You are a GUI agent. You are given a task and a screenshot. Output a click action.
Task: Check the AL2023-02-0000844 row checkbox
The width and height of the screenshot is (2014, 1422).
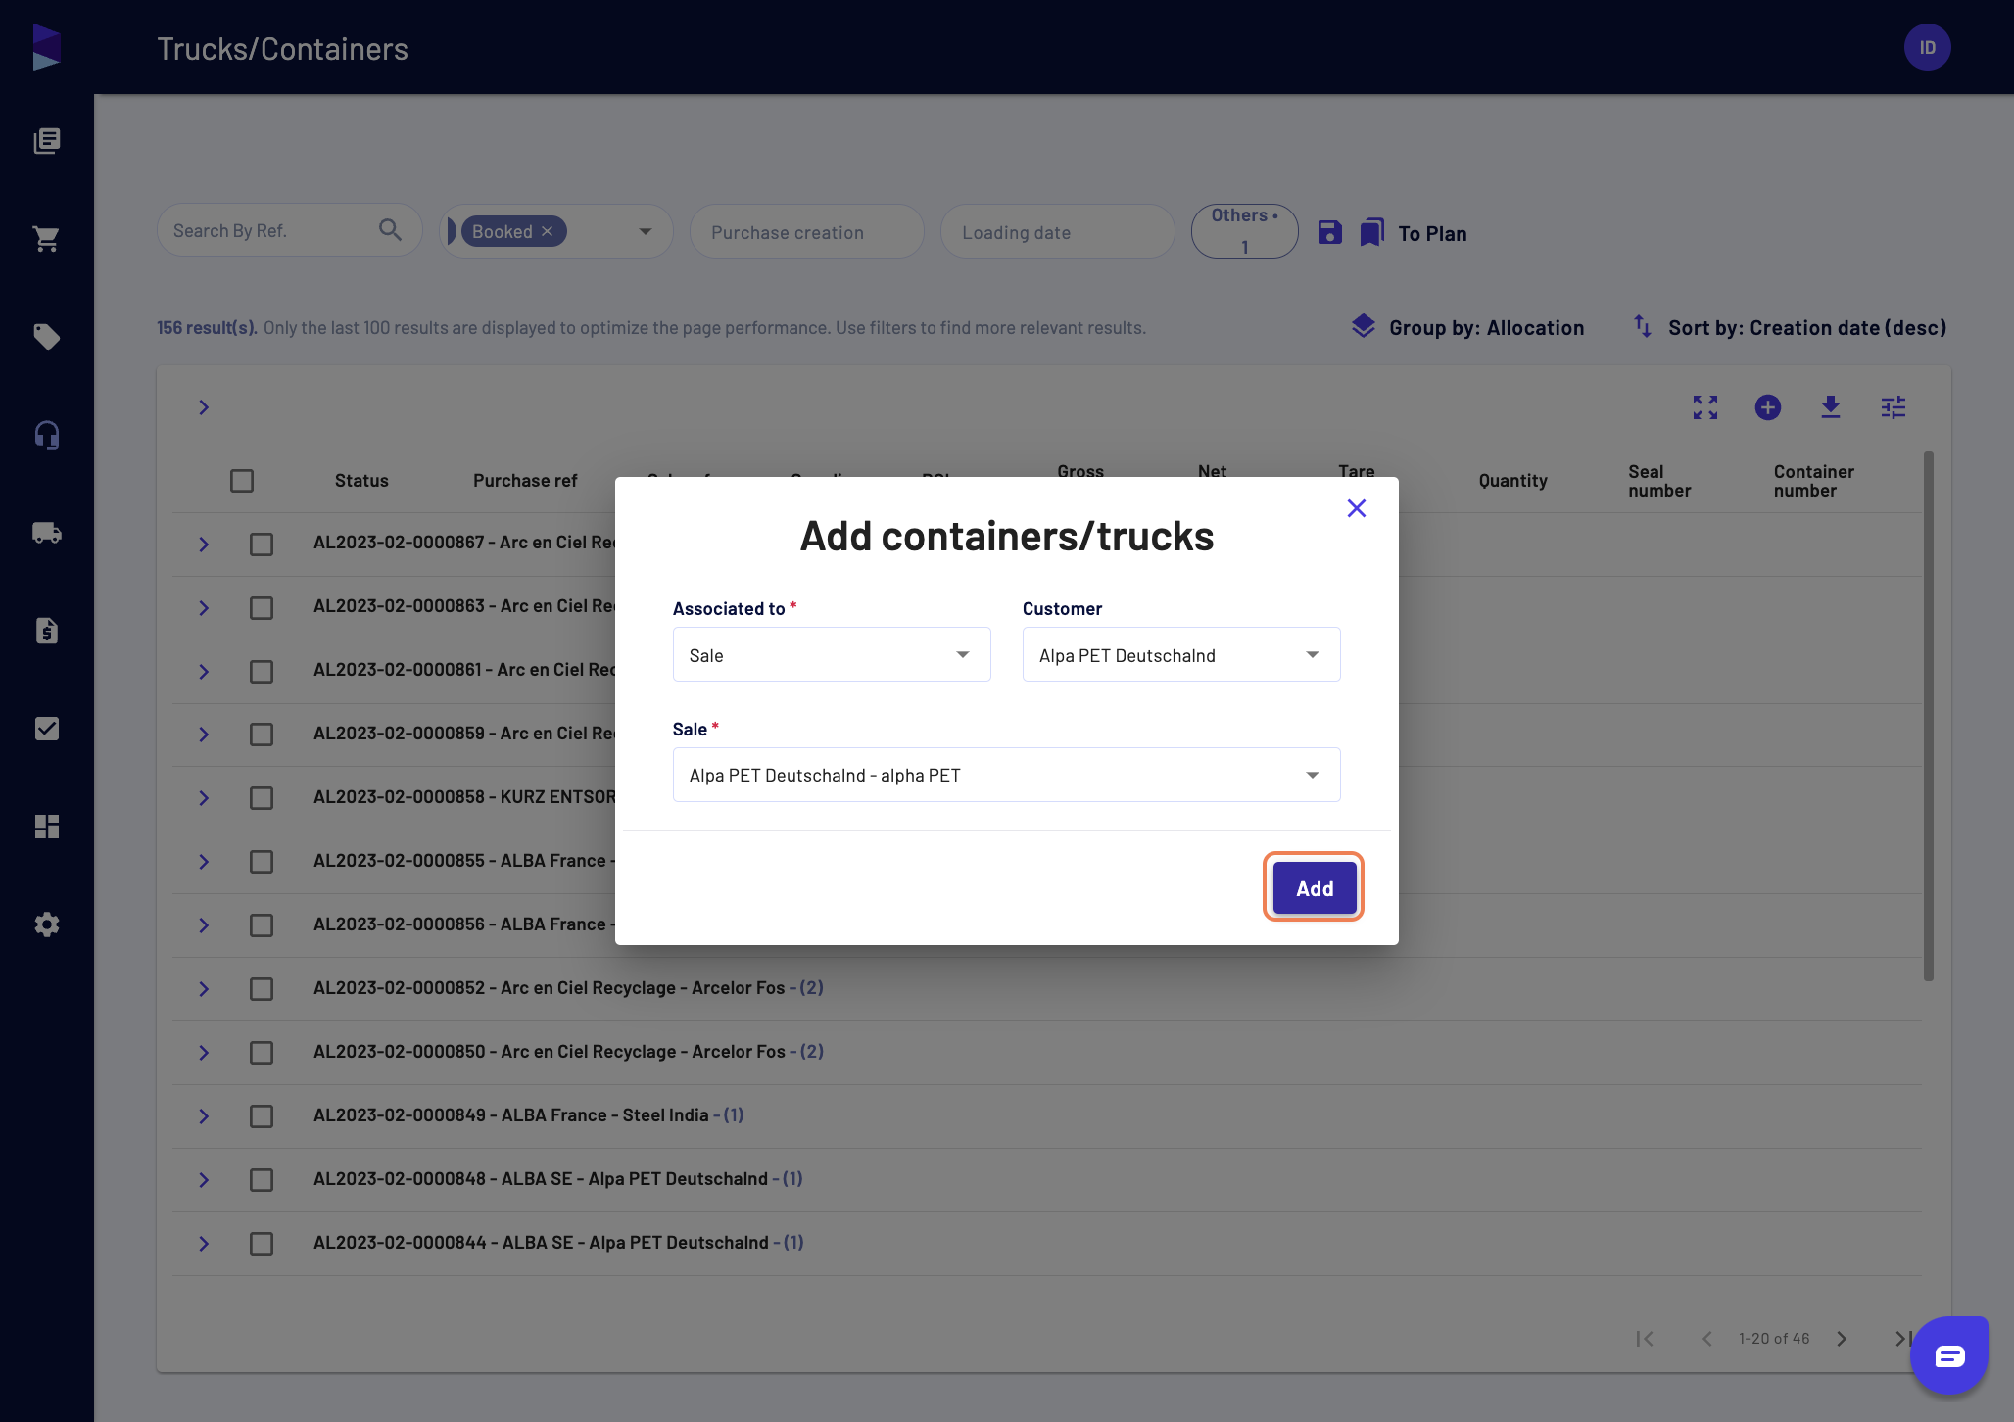[x=262, y=1244]
